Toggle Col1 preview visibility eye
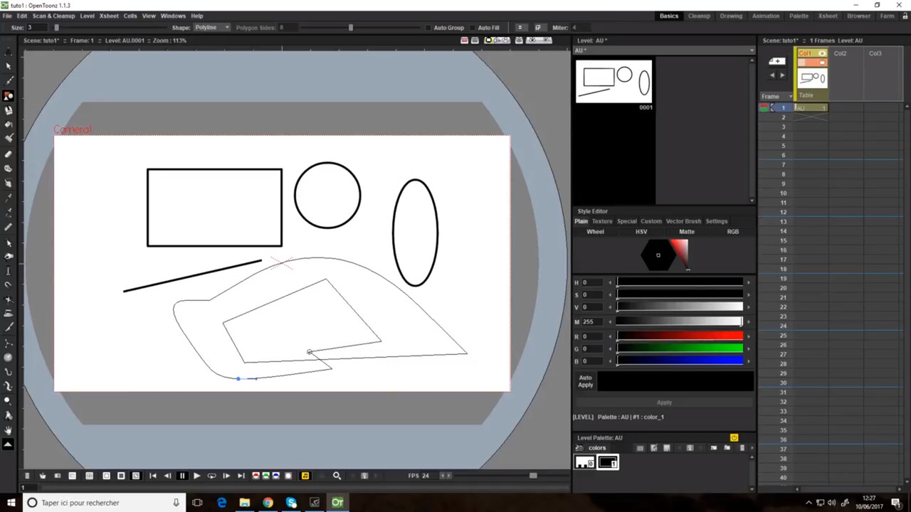Viewport: 911px width, 512px height. coord(822,53)
